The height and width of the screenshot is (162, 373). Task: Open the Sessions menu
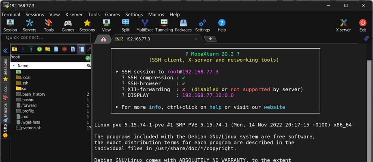35,15
